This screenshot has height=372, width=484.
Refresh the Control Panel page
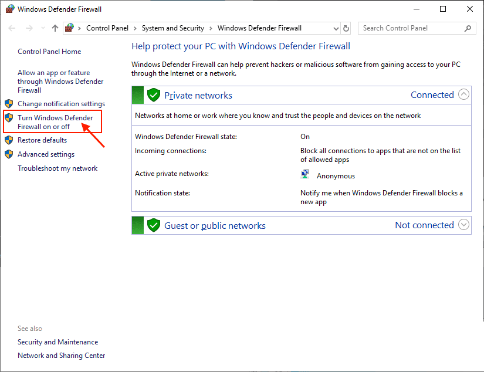pos(346,28)
